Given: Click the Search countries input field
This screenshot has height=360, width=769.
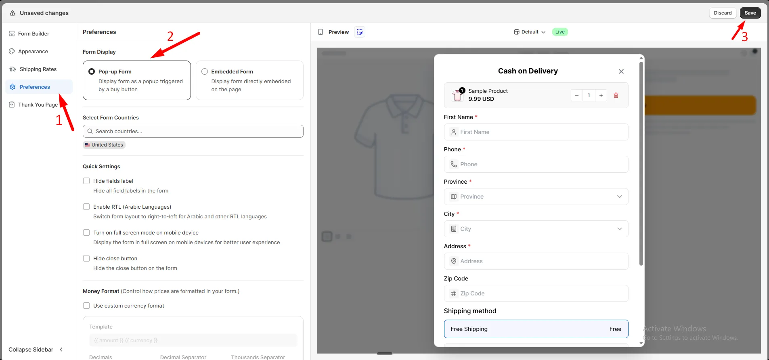Looking at the screenshot, I should coord(193,131).
